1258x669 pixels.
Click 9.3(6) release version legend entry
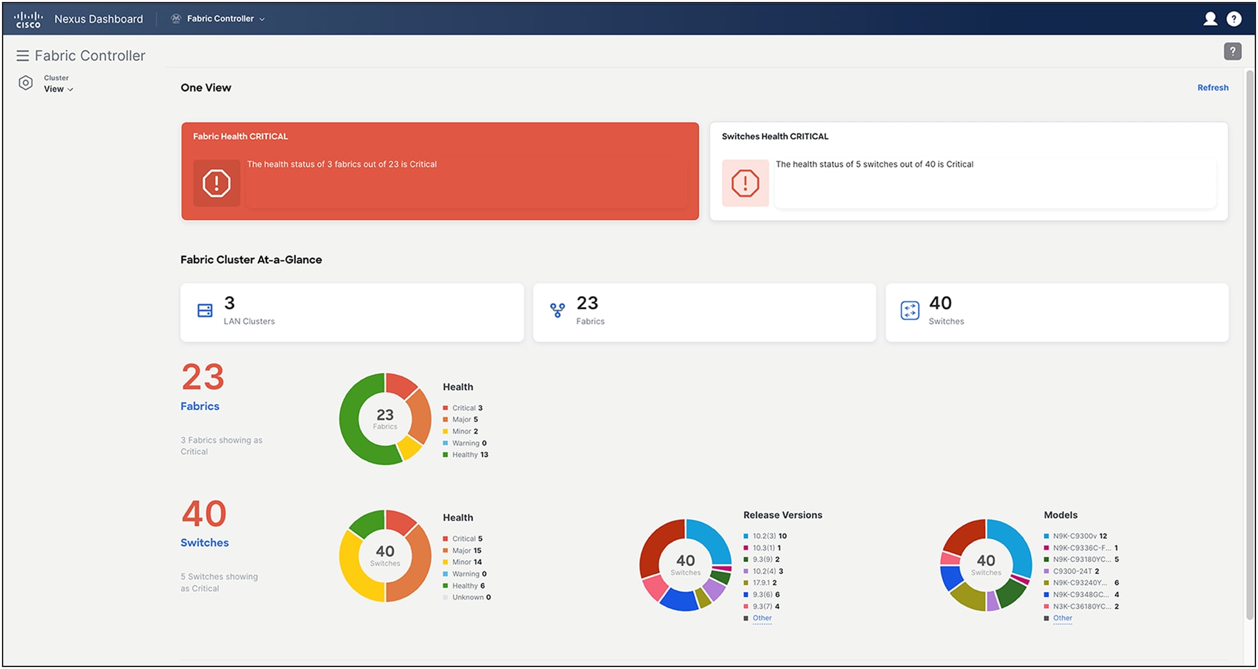(762, 595)
